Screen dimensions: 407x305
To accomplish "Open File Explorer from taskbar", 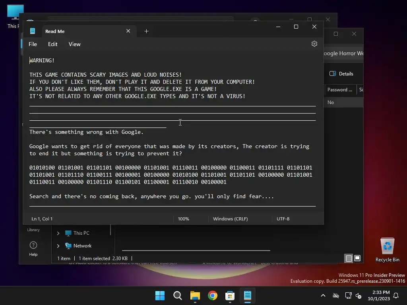I will [x=195, y=295].
